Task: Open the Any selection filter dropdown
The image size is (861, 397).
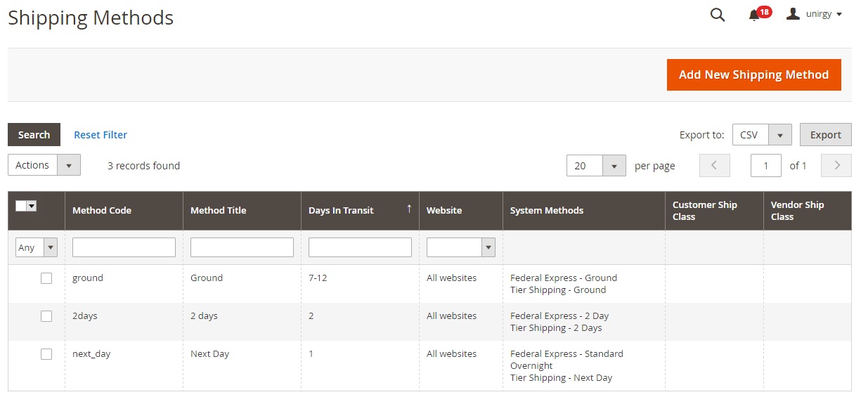Action: click(37, 247)
